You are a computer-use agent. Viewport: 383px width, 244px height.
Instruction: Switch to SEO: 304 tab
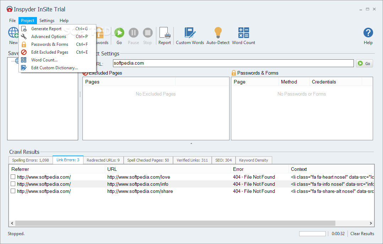click(223, 160)
